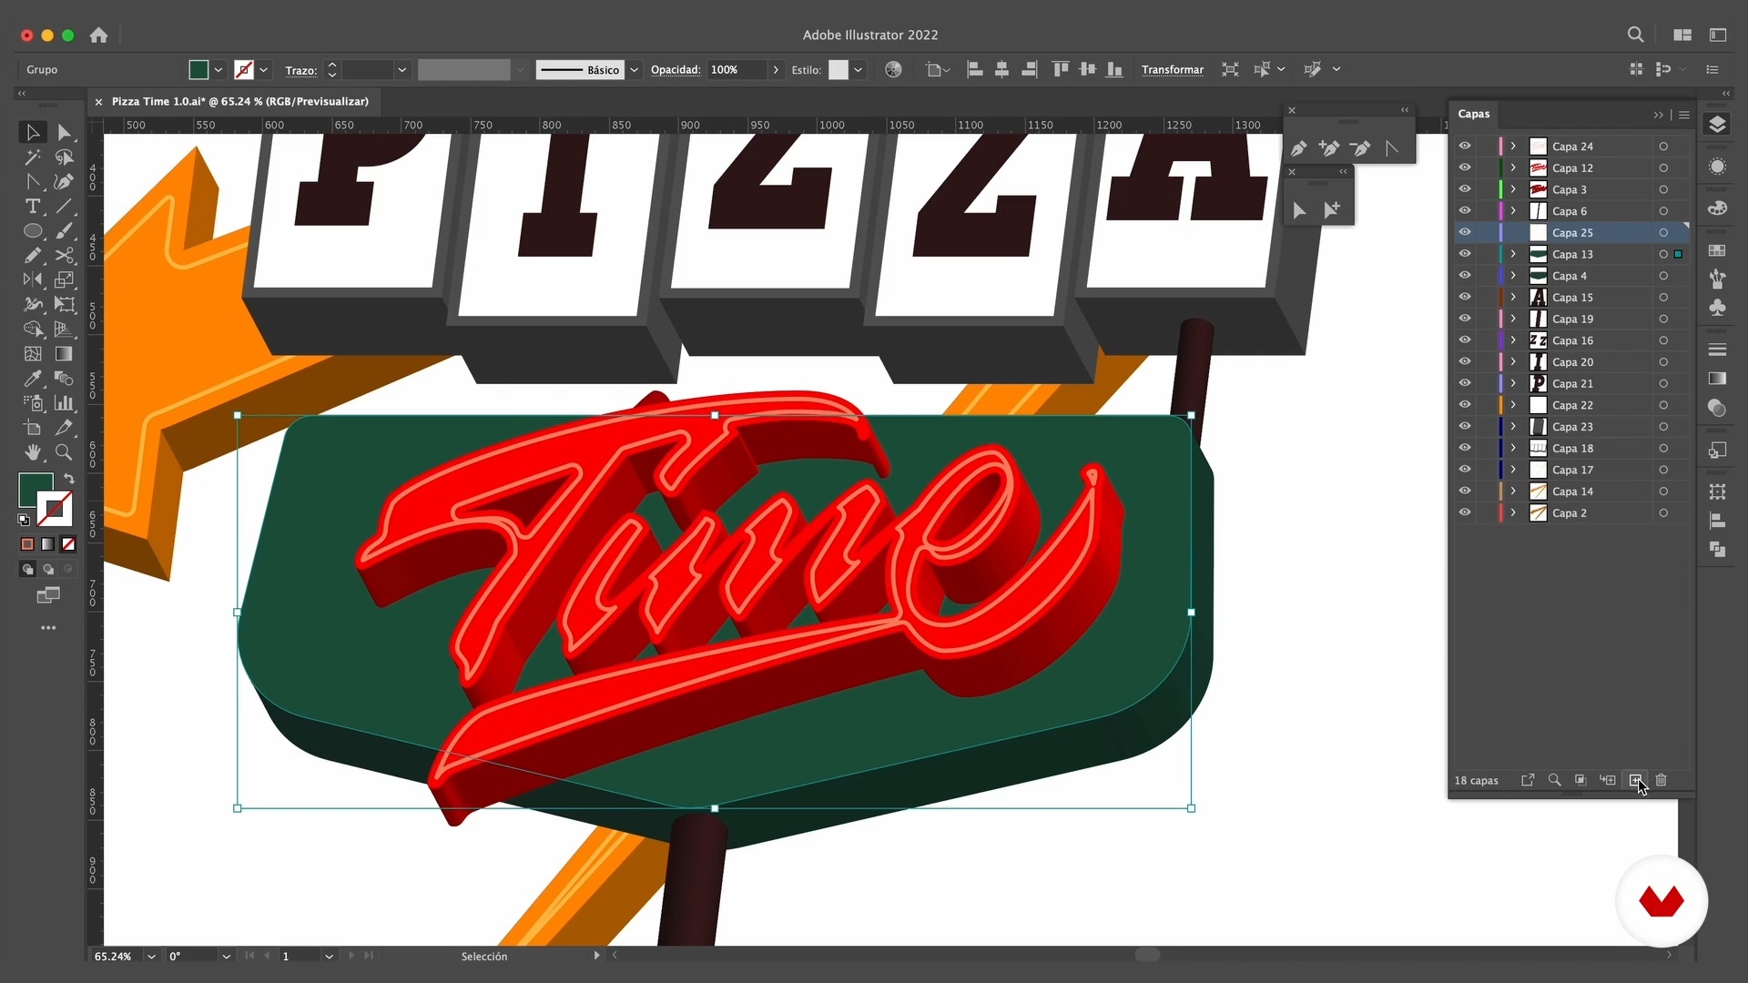1748x983 pixels.
Task: Expand layer Capa 24
Action: [x=1513, y=147]
